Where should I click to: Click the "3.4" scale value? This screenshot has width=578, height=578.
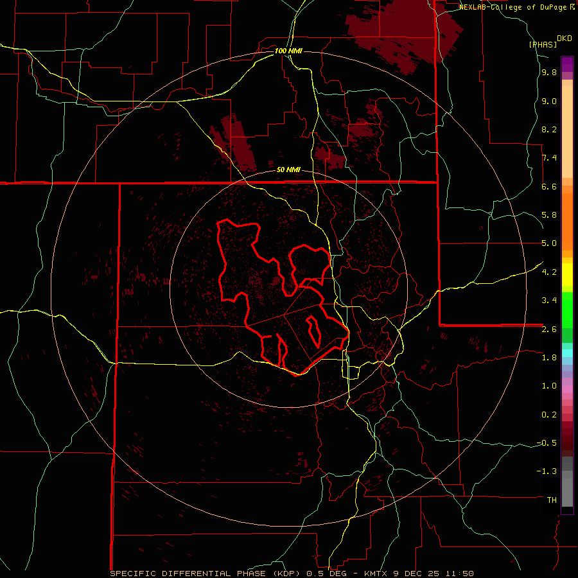[549, 301]
